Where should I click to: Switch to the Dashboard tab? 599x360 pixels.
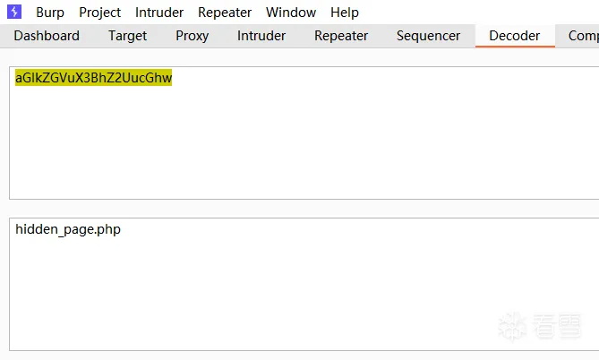pos(47,36)
